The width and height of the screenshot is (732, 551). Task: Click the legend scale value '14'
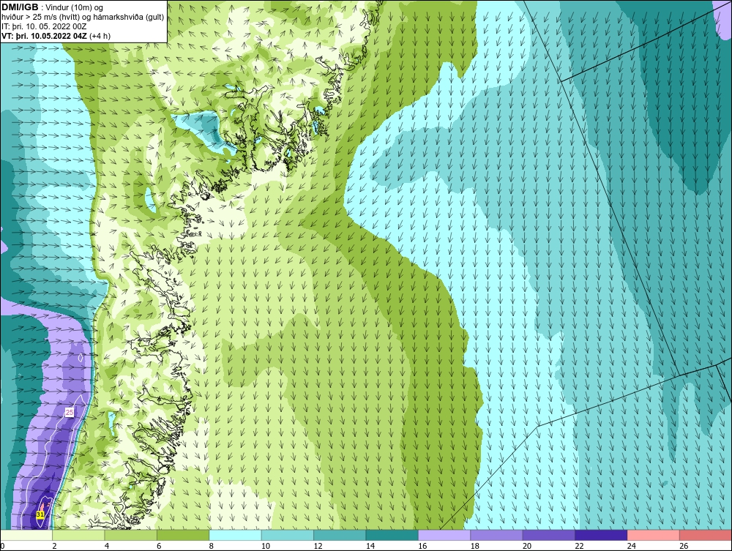coord(370,546)
